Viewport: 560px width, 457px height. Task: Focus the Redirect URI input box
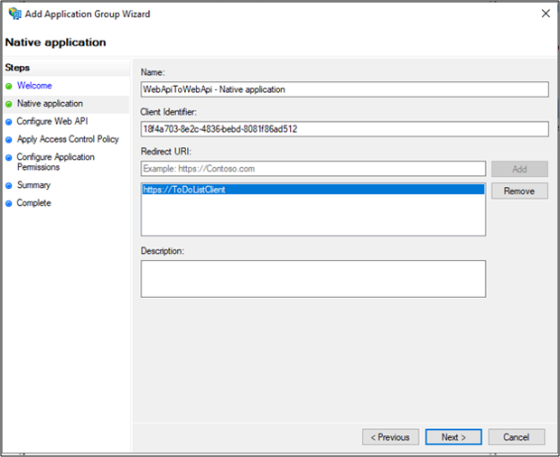(313, 169)
